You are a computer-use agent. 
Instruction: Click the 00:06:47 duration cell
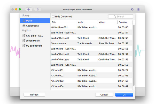(123, 86)
